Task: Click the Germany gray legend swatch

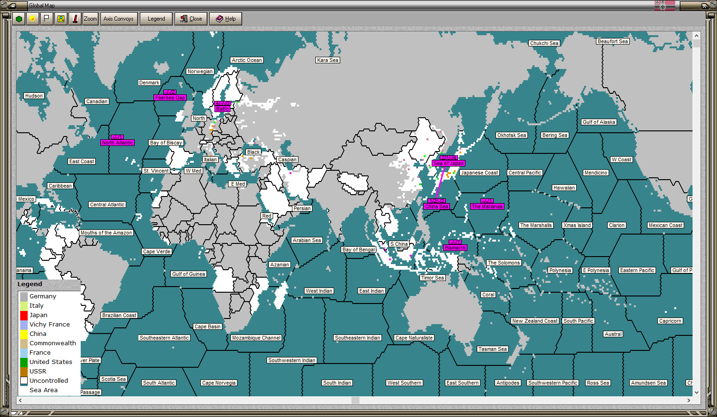Action: click(x=24, y=296)
